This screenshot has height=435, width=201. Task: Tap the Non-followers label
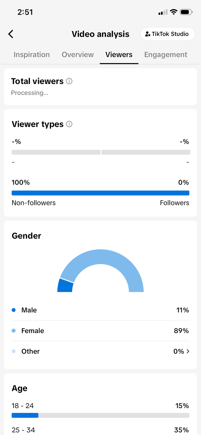33,203
